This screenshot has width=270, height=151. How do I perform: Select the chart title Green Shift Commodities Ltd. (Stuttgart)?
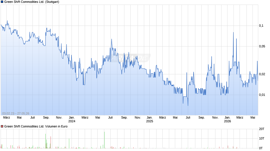[x=32, y=2]
